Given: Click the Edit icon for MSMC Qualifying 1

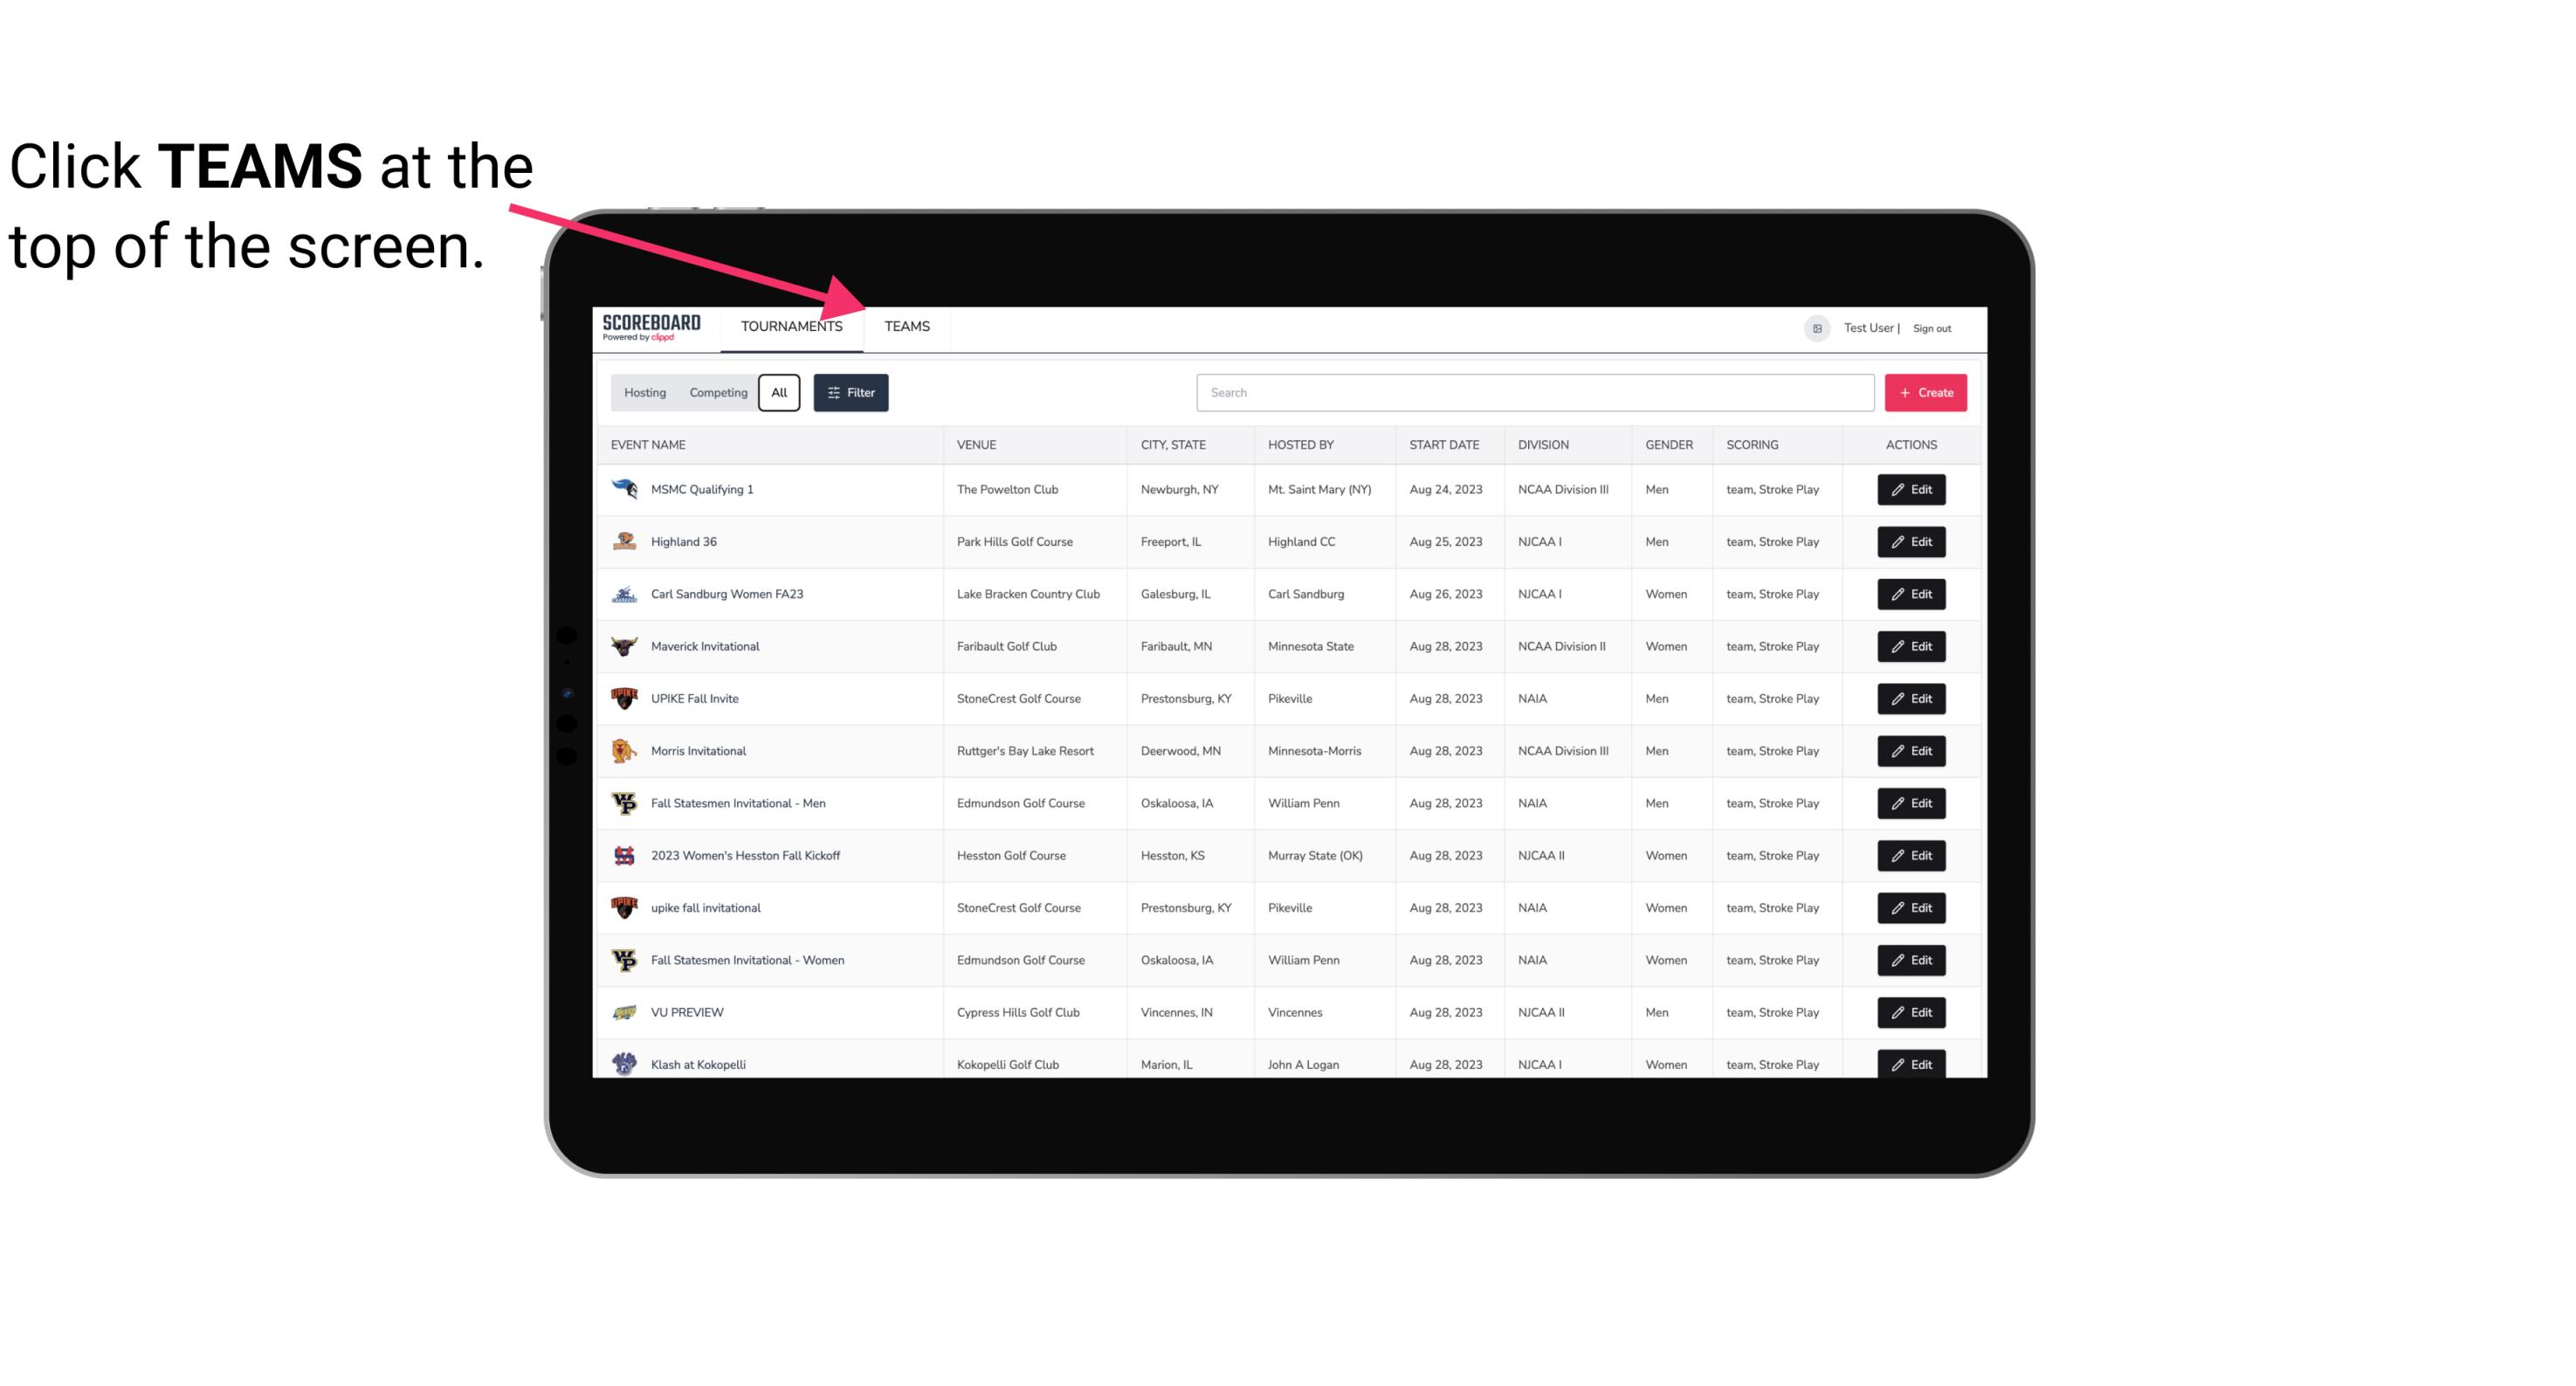Looking at the screenshot, I should [x=1912, y=490].
